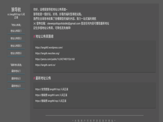This screenshot has height=122, width=163.
Task: Open langdh.carrd.co link
Action: pos(45,65)
